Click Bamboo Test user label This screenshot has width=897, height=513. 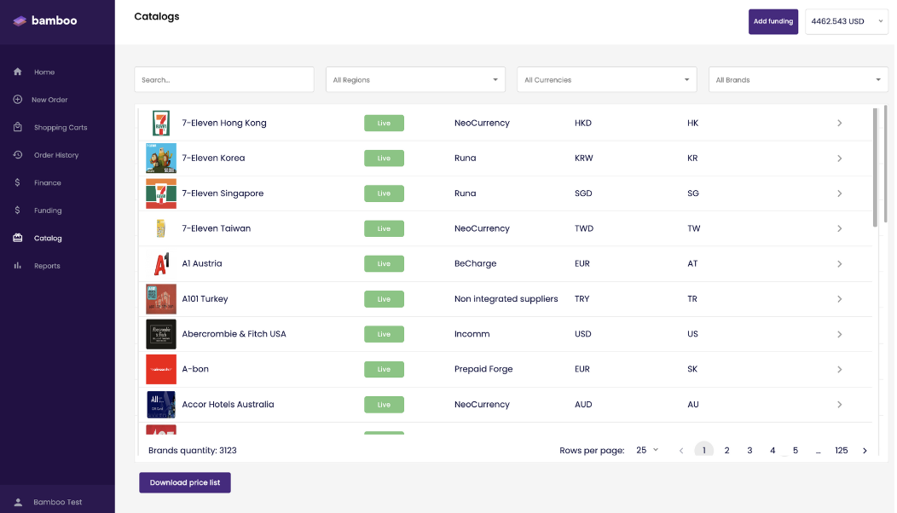58,502
